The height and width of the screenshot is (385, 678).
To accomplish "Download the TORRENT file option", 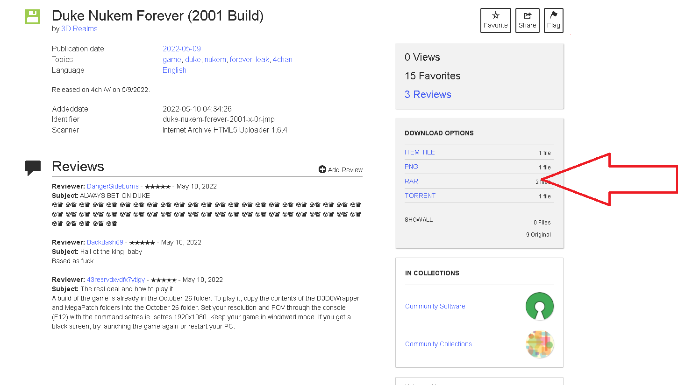I will (x=420, y=196).
